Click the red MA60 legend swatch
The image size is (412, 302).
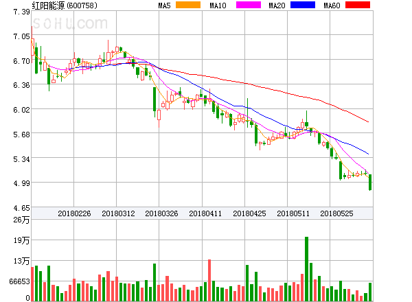(x=358, y=5)
